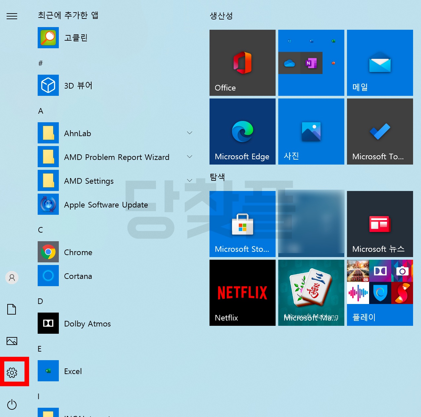Open the Office tile

[x=243, y=63]
